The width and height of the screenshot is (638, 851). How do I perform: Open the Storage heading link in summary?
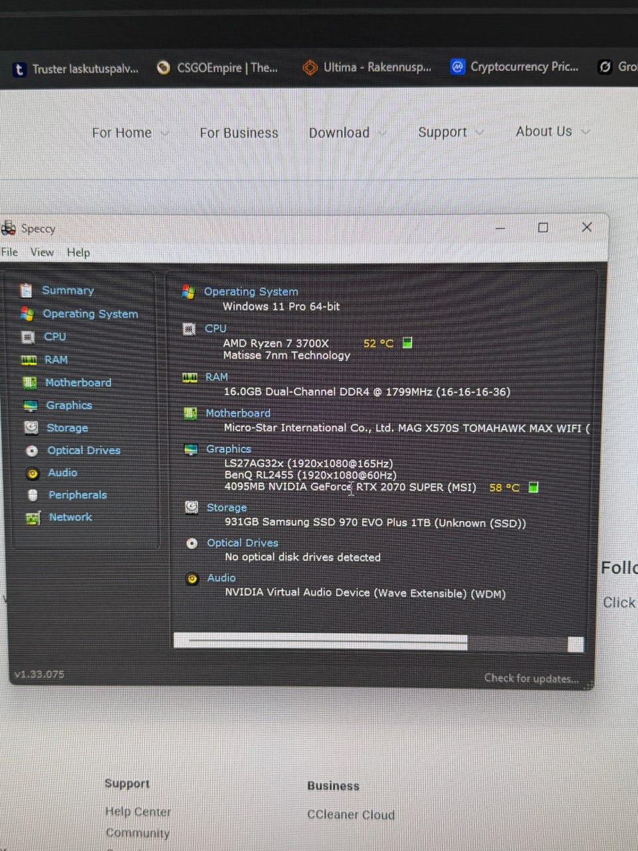pyautogui.click(x=227, y=507)
